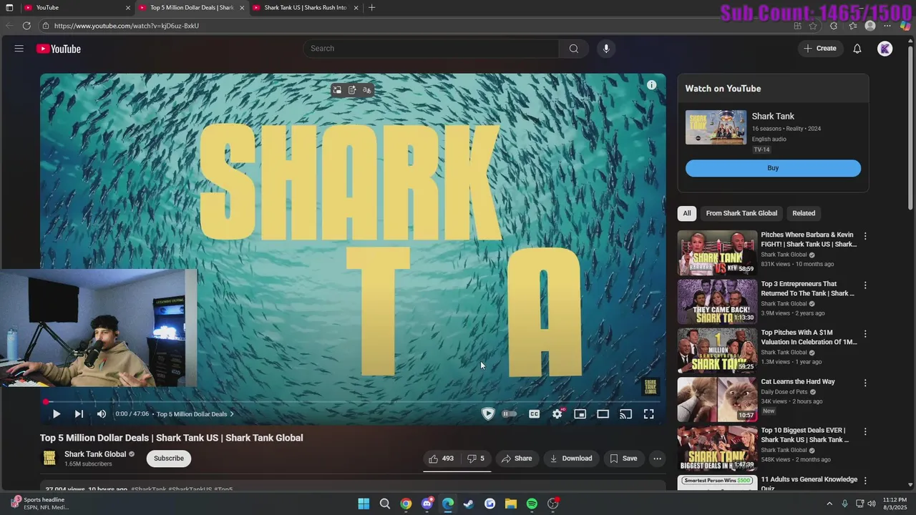This screenshot has width=916, height=515.
Task: Close the Top 5 Million Dollar Deals tab
Action: pos(242,8)
